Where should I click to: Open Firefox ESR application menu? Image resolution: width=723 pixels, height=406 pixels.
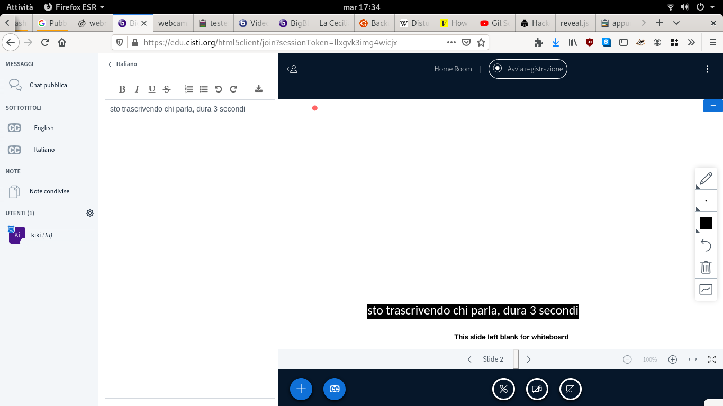click(74, 7)
